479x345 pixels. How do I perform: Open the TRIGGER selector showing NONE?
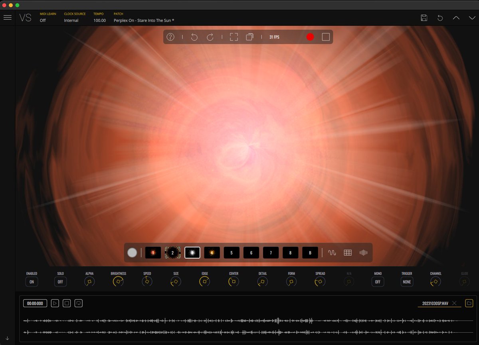(406, 282)
